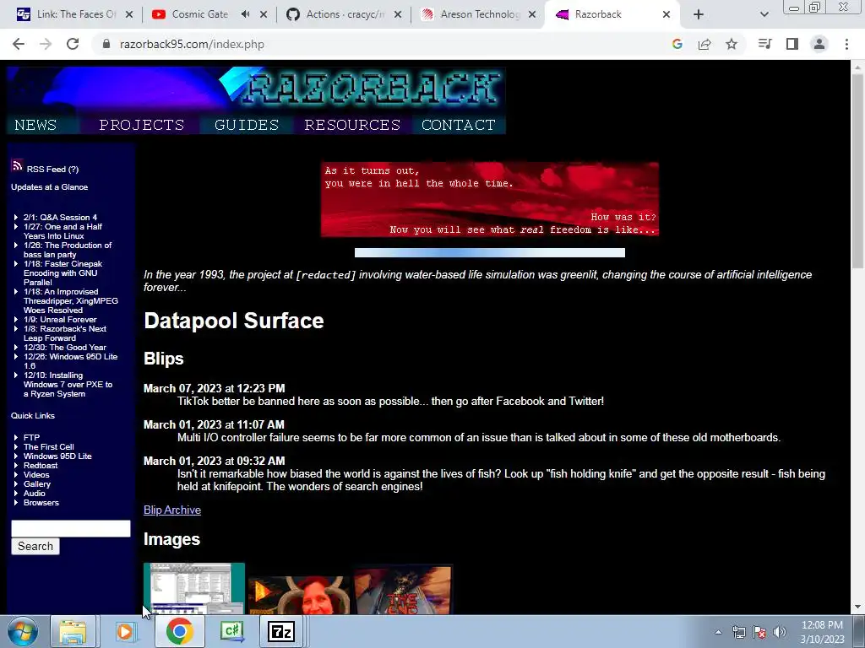Open the desktop screenshot thumbnail

[x=194, y=588]
